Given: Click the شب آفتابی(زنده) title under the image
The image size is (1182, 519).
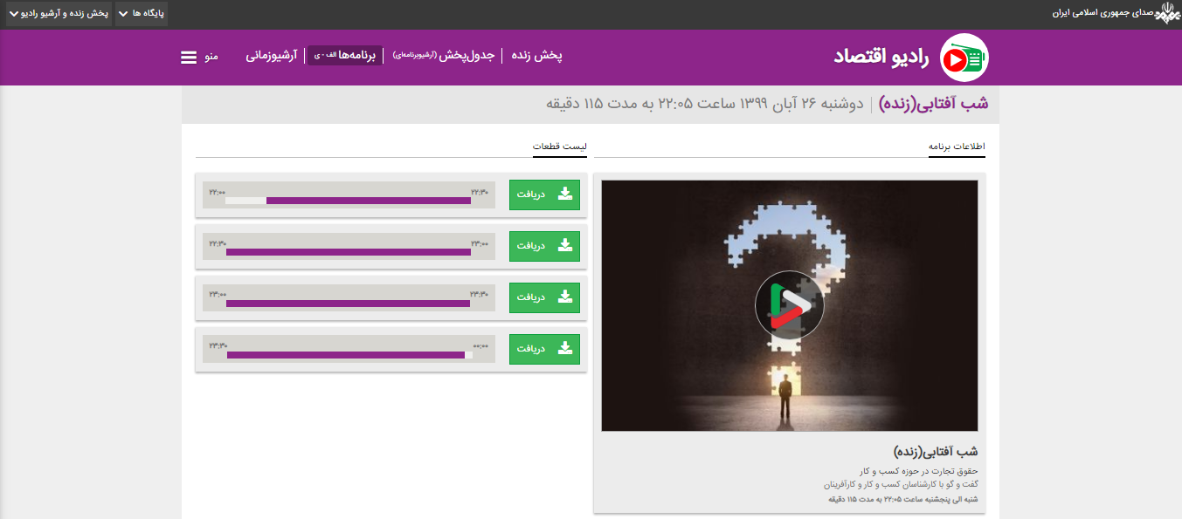Looking at the screenshot, I should click(x=936, y=452).
